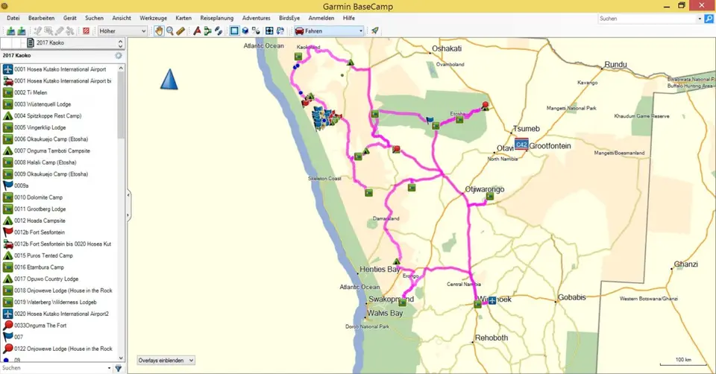This screenshot has width=716, height=374.
Task: Select 0004 Spitzkoppe Rest Camp entry
Action: (x=60, y=115)
